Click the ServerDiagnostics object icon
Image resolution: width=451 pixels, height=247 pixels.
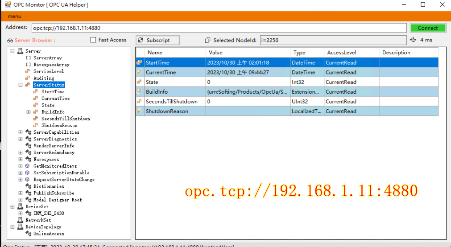28,139
